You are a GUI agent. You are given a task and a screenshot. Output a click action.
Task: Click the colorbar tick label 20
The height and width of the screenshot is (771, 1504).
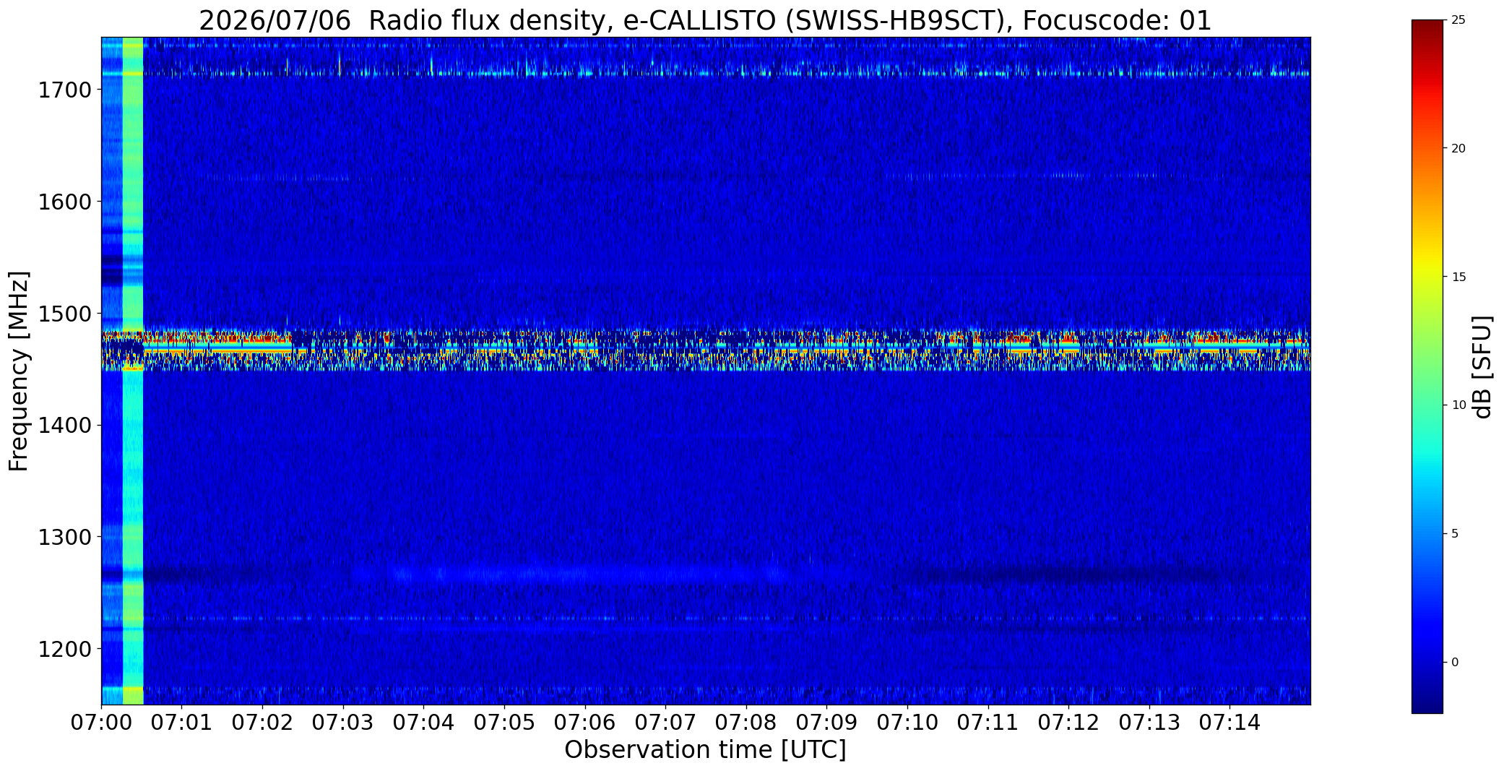pyautogui.click(x=1458, y=148)
